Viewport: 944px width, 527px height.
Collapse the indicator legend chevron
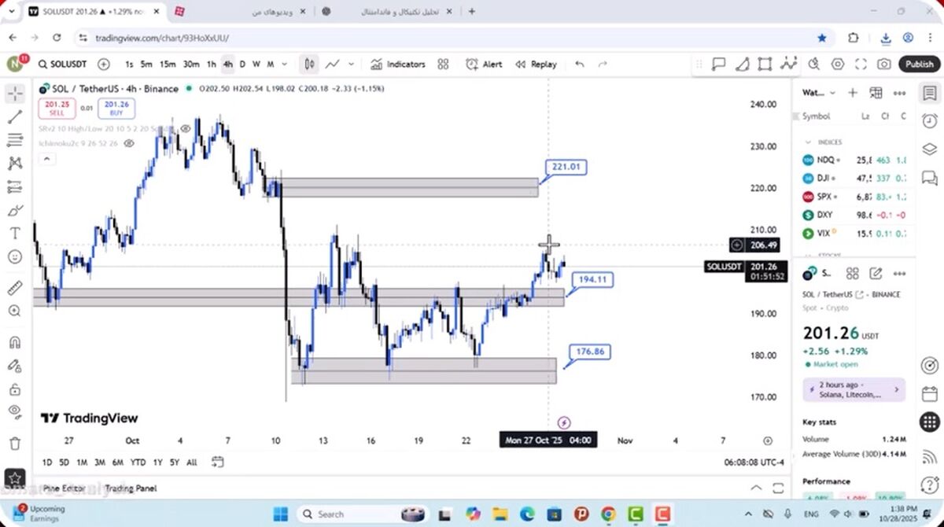46,159
